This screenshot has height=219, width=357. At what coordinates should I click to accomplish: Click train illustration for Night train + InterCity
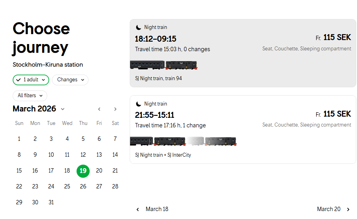183,141
